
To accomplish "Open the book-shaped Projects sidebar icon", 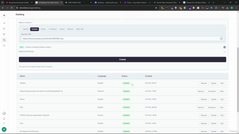I will 4,34.
